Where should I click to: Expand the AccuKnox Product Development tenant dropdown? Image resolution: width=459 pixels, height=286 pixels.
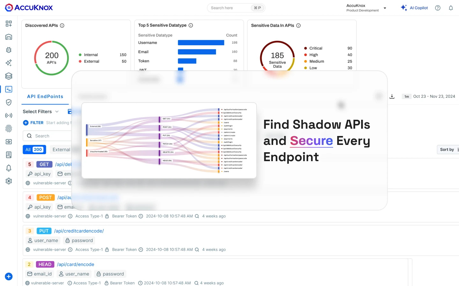(x=366, y=8)
